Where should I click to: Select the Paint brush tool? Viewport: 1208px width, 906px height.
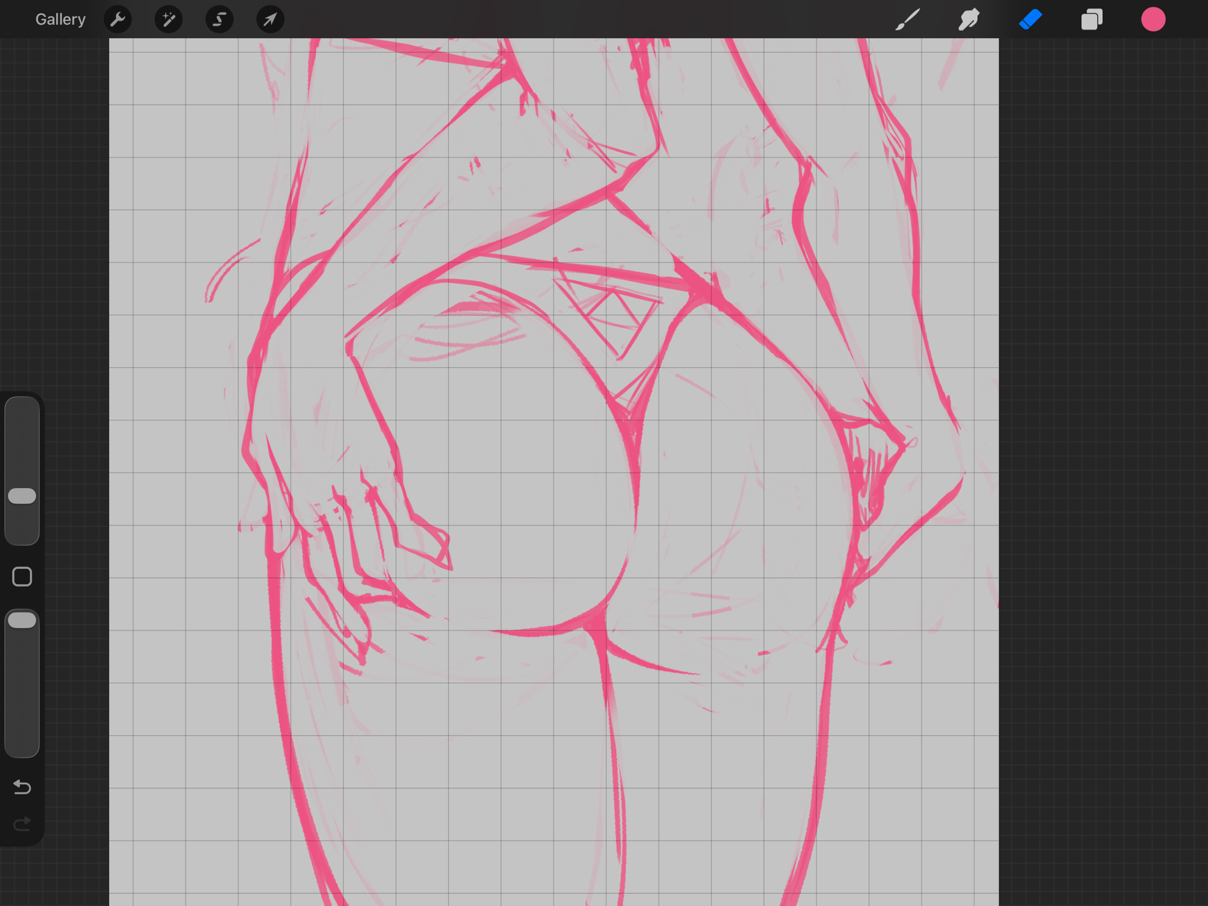(x=908, y=19)
